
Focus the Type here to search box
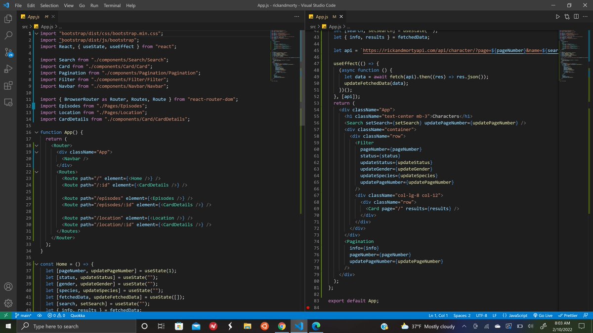coord(76,326)
